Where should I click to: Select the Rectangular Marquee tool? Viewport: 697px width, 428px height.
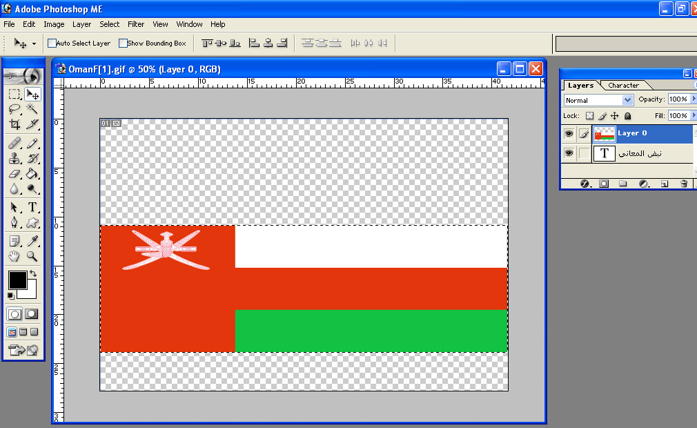tap(14, 94)
